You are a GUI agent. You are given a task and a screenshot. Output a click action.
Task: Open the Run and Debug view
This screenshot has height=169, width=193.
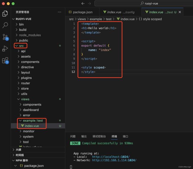pos(5,49)
